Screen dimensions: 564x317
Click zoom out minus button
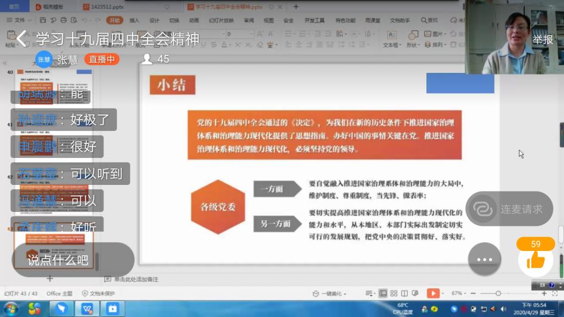[473, 293]
